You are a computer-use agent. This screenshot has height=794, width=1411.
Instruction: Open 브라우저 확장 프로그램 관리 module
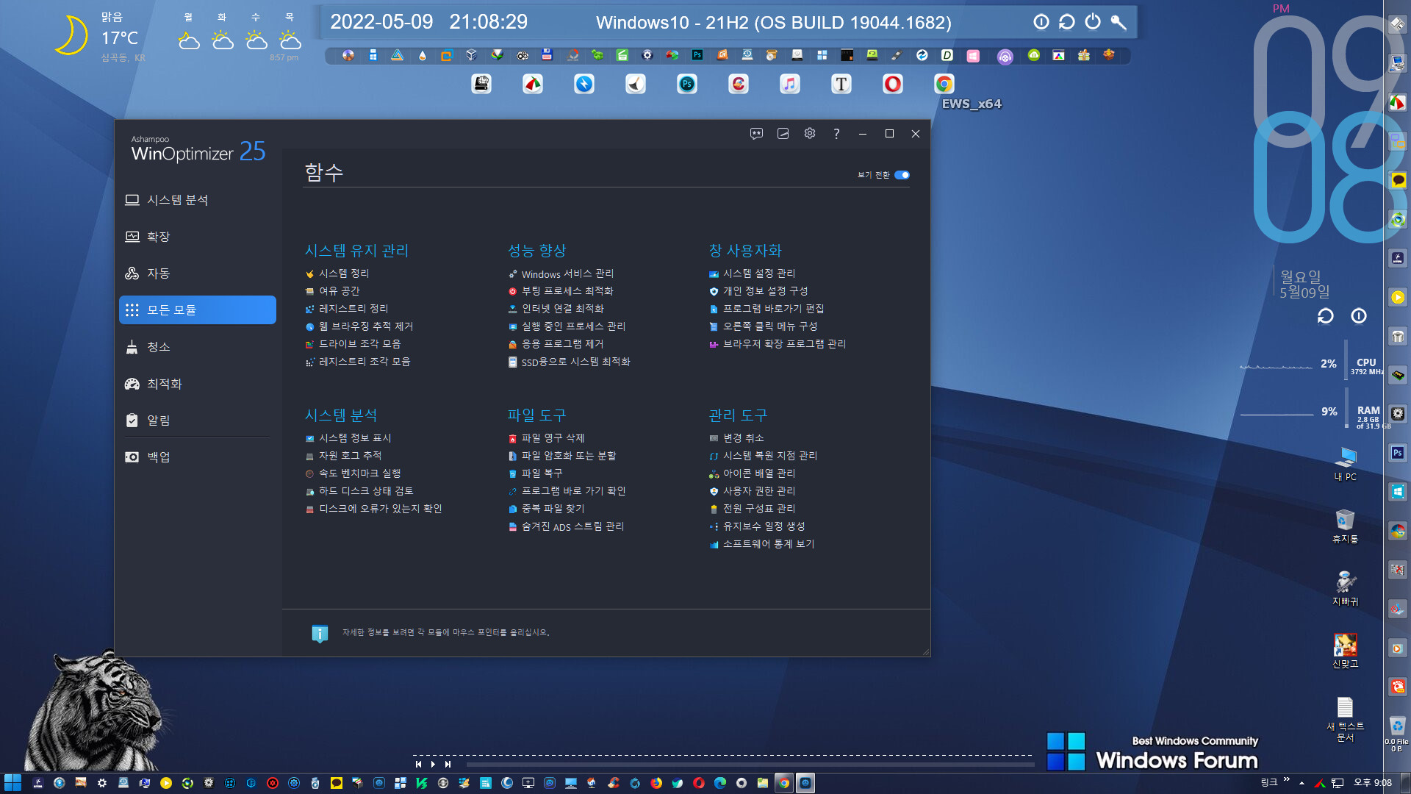tap(778, 344)
